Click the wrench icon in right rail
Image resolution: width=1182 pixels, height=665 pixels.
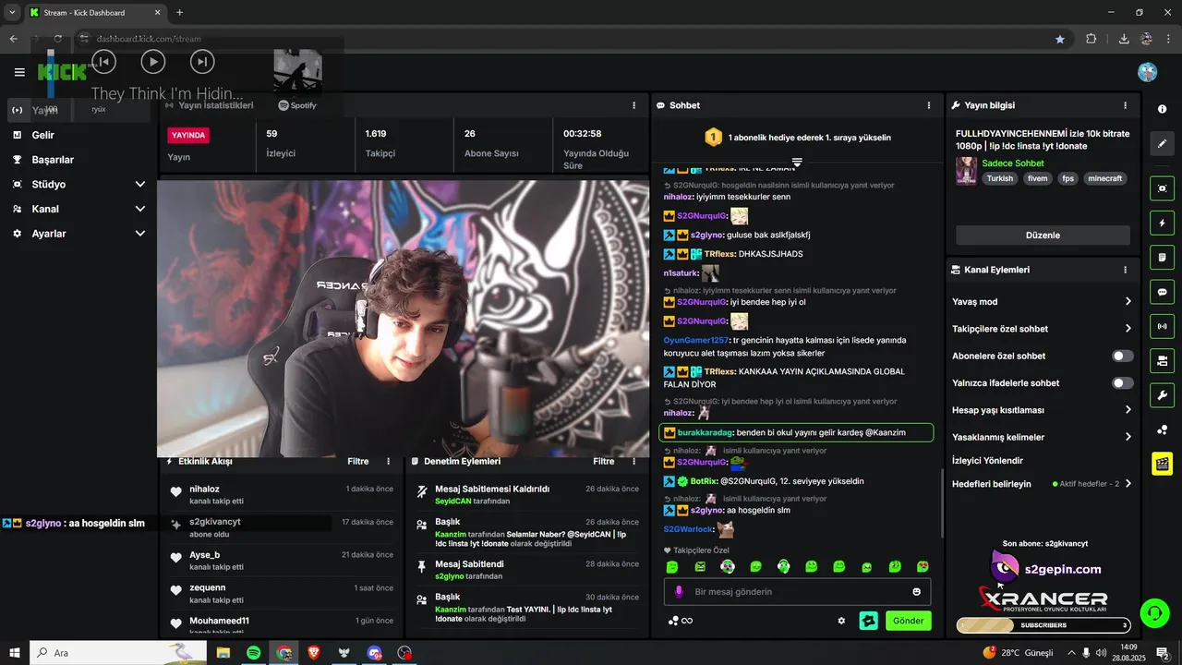tap(1162, 395)
